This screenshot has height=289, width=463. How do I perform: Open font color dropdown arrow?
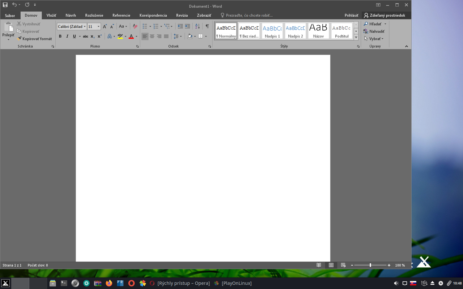click(x=136, y=36)
